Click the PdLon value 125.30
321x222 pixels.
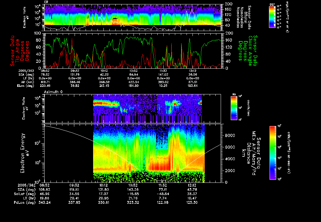[x=192, y=202]
